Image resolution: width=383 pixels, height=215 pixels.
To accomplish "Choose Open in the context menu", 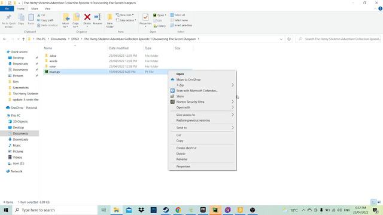I will [x=202, y=74].
